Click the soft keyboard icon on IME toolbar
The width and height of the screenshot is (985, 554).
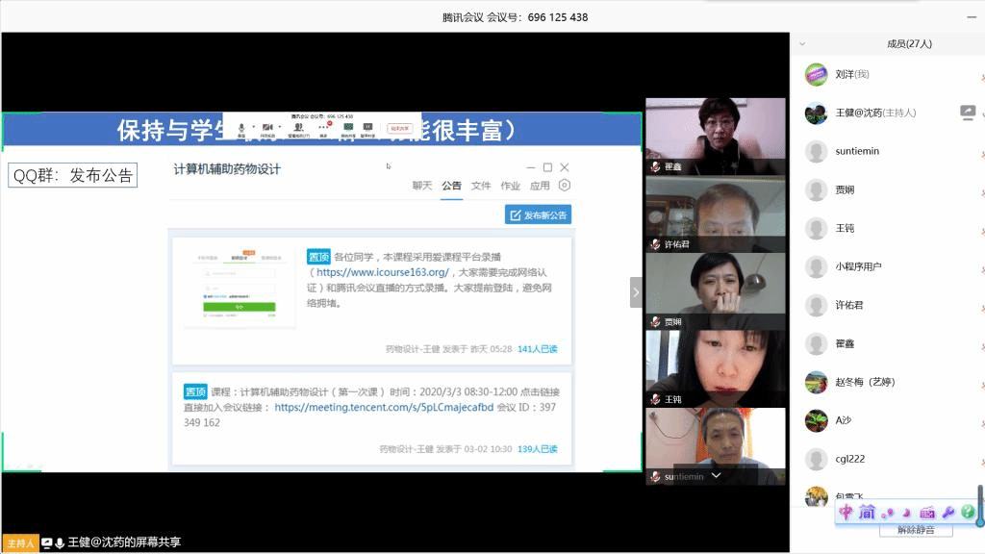click(x=927, y=512)
